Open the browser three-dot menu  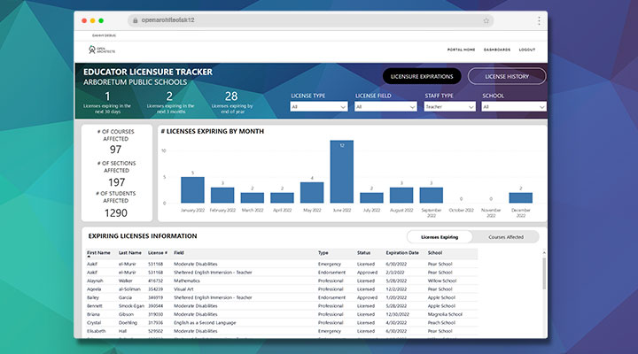[x=539, y=20]
